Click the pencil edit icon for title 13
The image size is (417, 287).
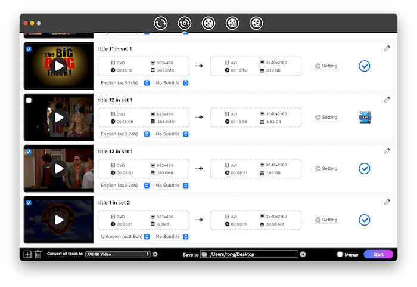point(387,151)
